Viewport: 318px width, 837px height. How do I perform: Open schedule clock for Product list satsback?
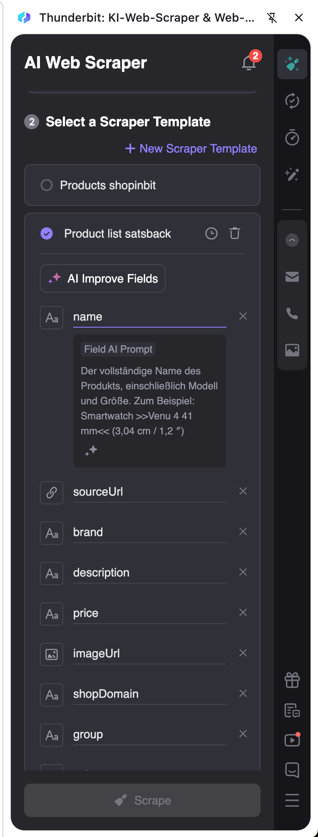[211, 233]
